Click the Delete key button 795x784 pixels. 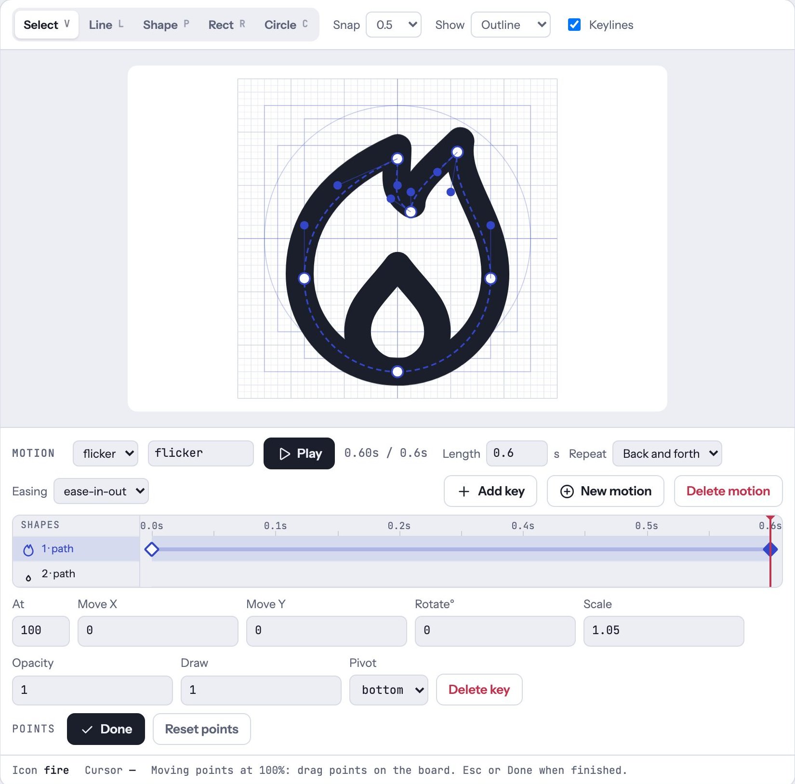[x=479, y=690]
